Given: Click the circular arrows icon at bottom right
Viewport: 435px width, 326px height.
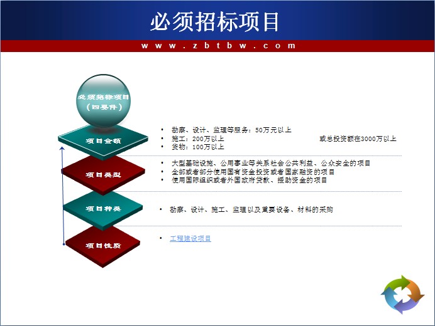Looking at the screenshot, I should tap(403, 294).
